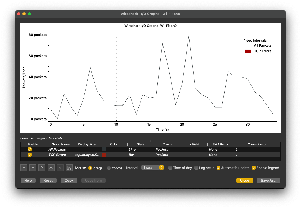Viewport: 301px width, 208px height.
Task: Click the Y Axis Factor column header
Action: coord(257,144)
